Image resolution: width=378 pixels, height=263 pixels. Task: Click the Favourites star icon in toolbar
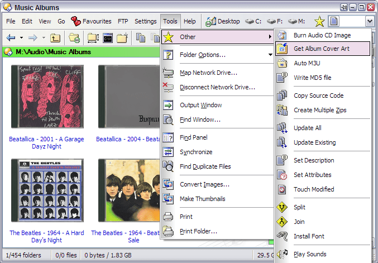point(319,21)
